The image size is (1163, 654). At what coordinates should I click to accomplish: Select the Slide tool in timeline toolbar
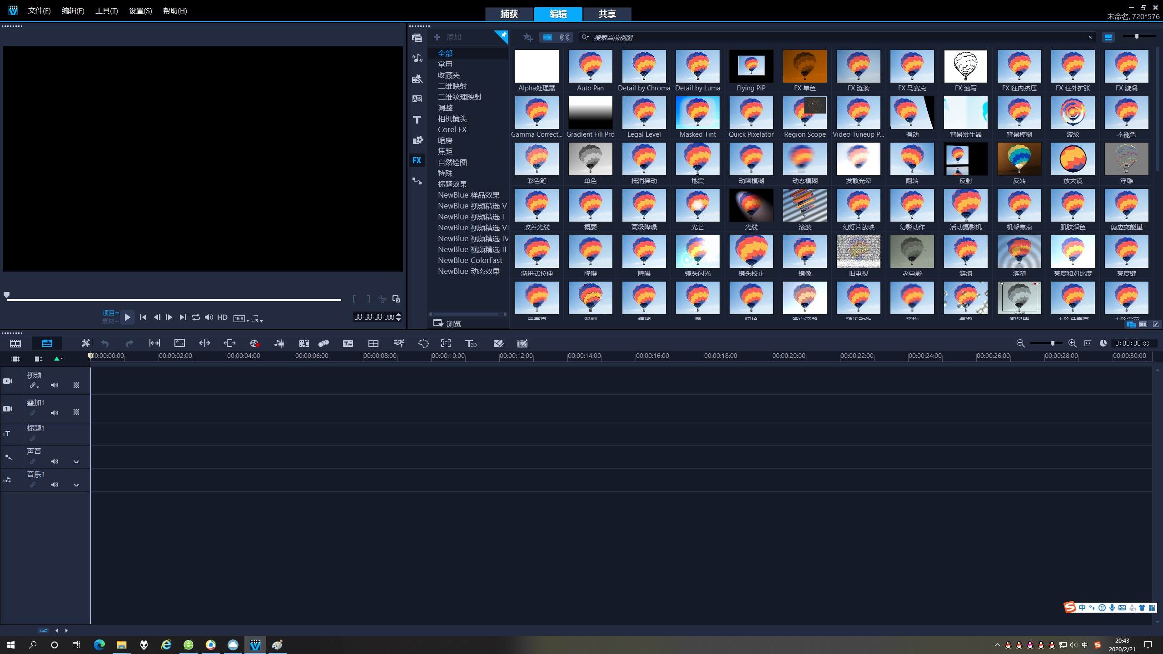pyautogui.click(x=229, y=343)
